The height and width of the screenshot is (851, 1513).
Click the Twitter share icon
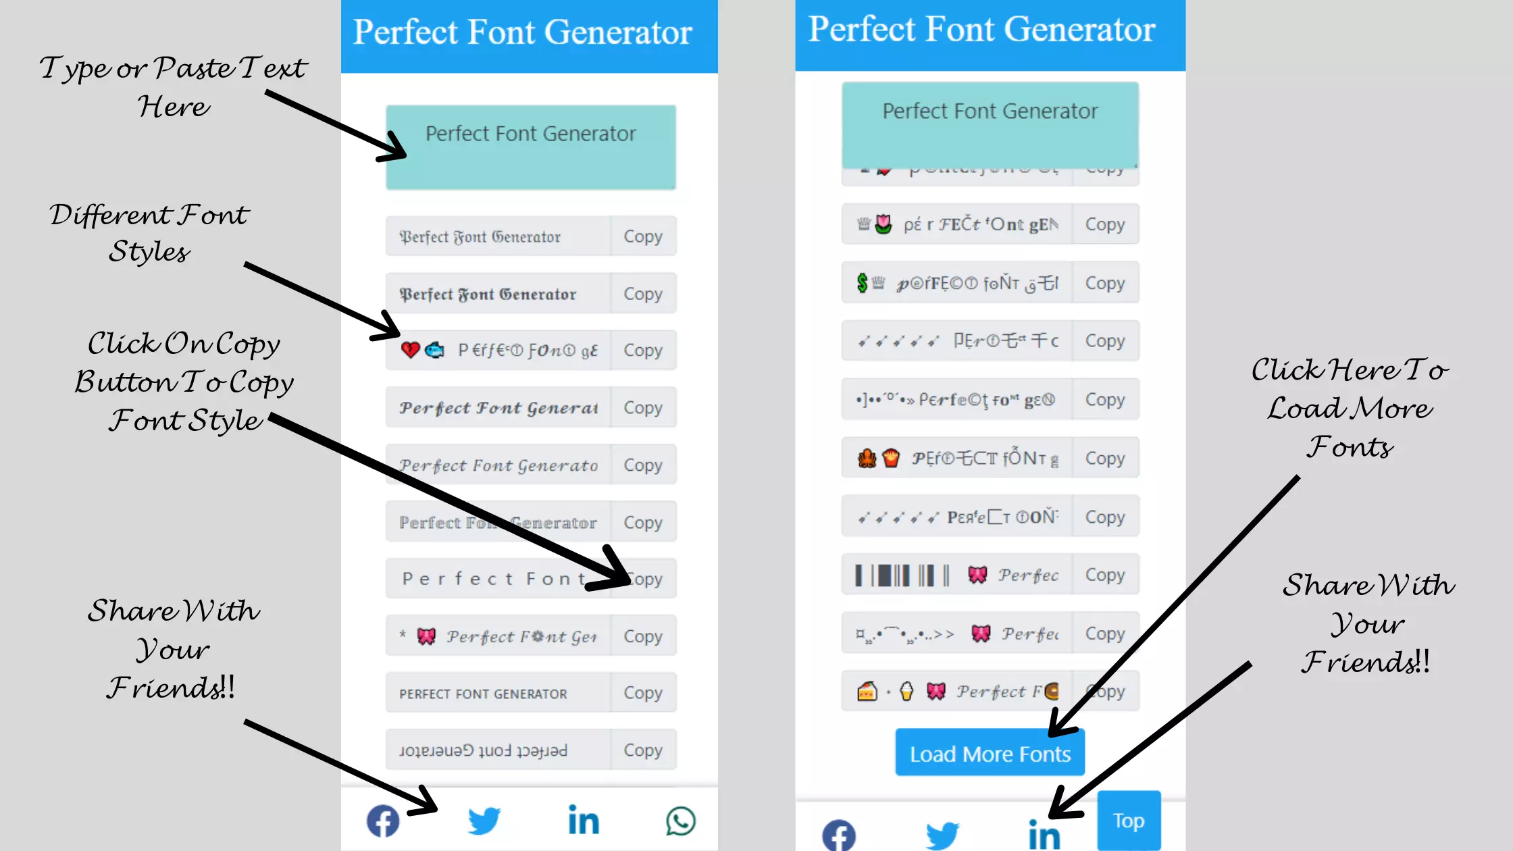[x=483, y=821]
